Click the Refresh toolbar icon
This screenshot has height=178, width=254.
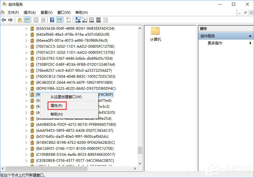click(x=43, y=20)
